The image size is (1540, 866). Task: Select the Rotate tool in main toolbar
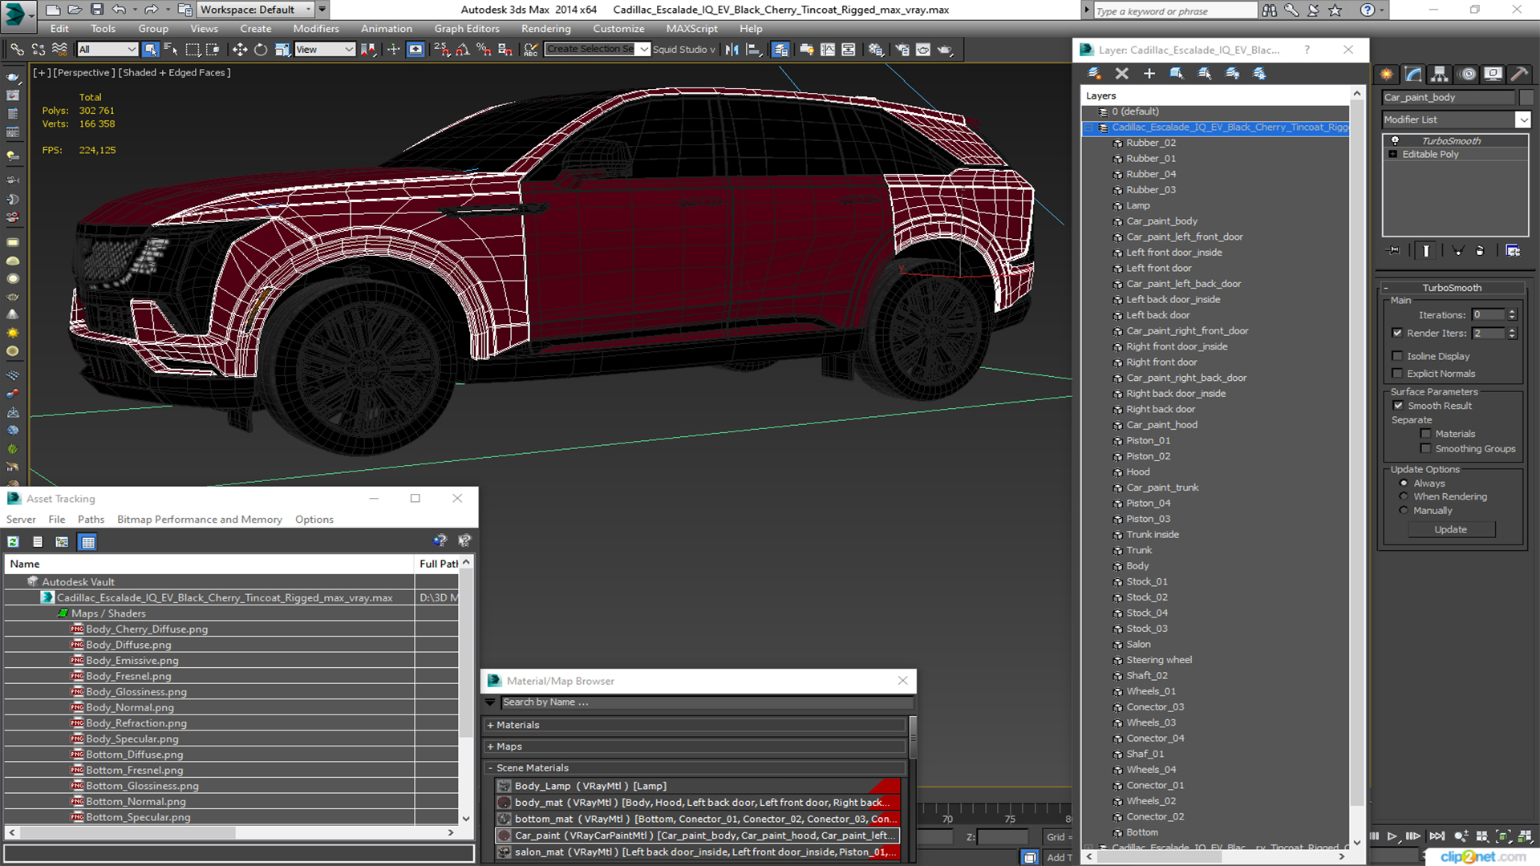click(261, 50)
